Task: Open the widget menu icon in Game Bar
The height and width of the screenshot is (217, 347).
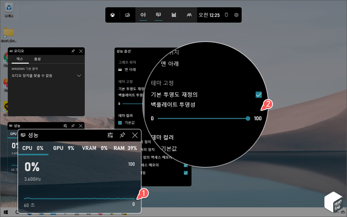Action: pyautogui.click(x=128, y=15)
